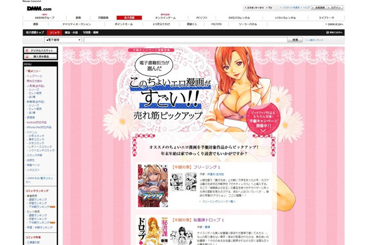
Task: Open フリージングシリーズ一覧へ link
Action: [x=218, y=202]
